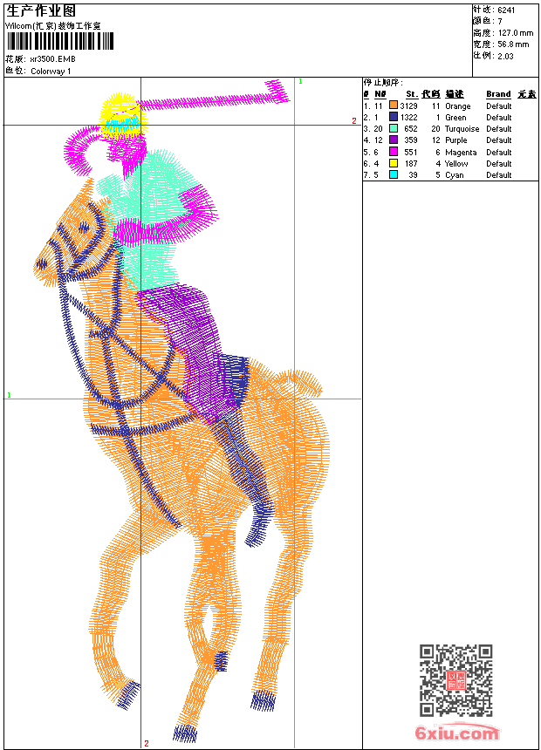Click 'Default' brand in the Orange row
The height and width of the screenshot is (750, 541).
pos(499,106)
